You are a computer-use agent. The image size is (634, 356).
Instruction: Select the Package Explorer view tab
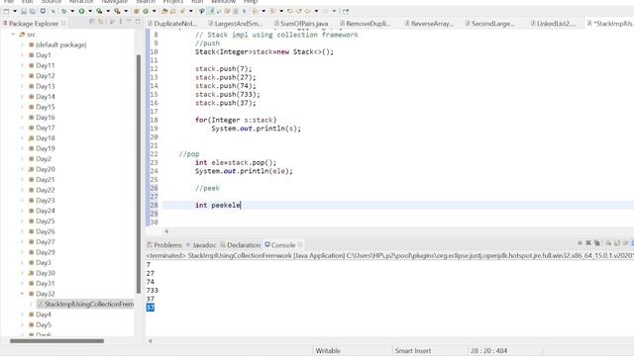tap(34, 24)
